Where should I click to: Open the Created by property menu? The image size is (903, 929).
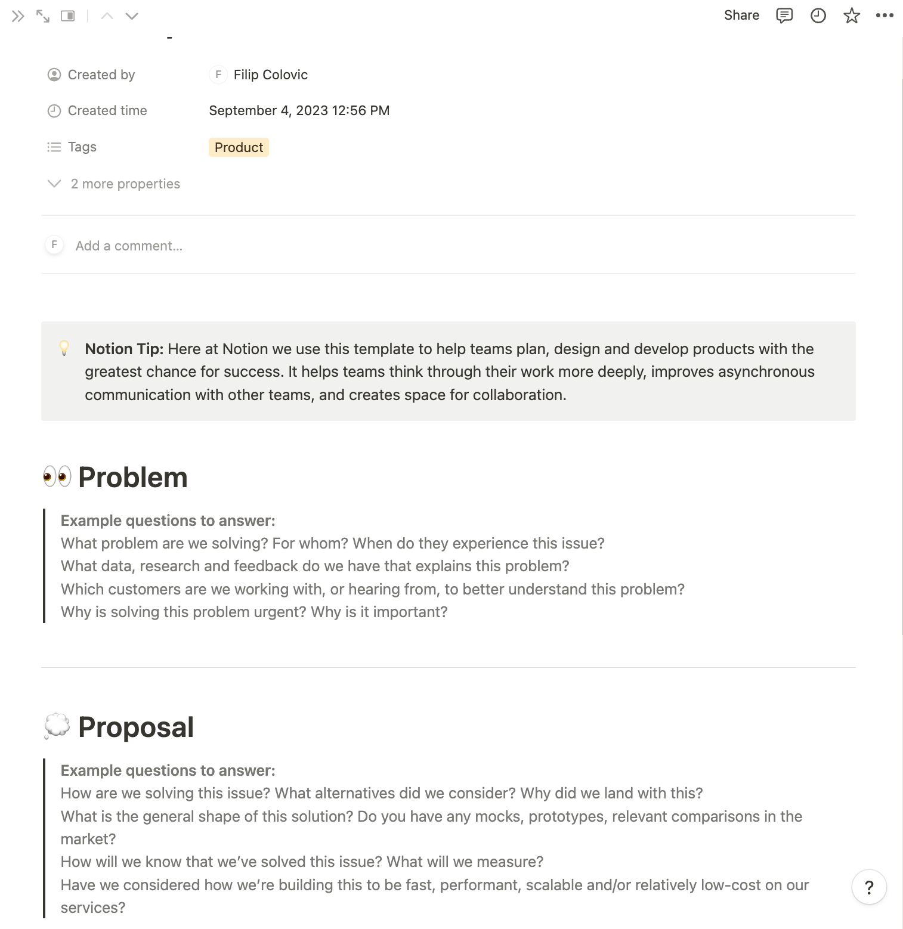[x=101, y=75]
